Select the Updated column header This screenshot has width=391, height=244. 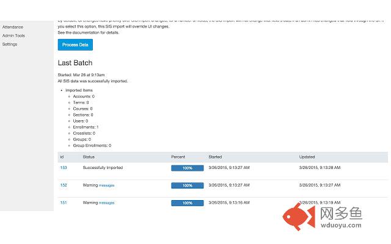(307, 157)
